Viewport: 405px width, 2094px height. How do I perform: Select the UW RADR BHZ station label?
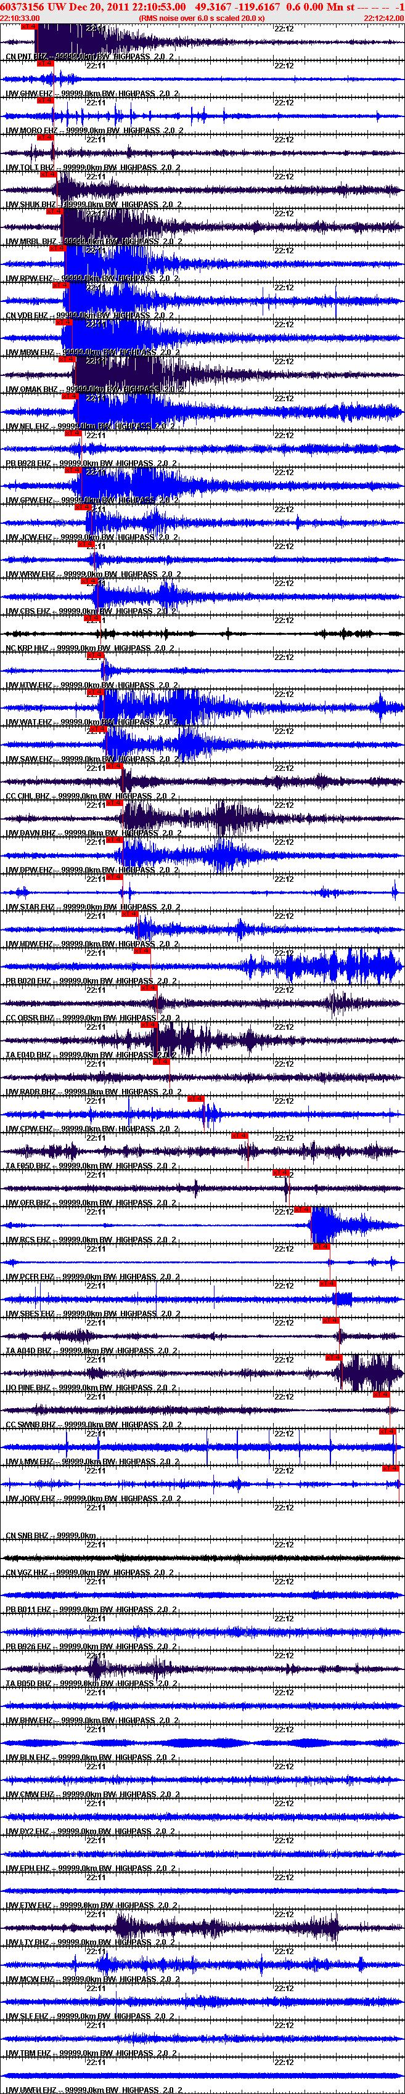click(31, 1093)
